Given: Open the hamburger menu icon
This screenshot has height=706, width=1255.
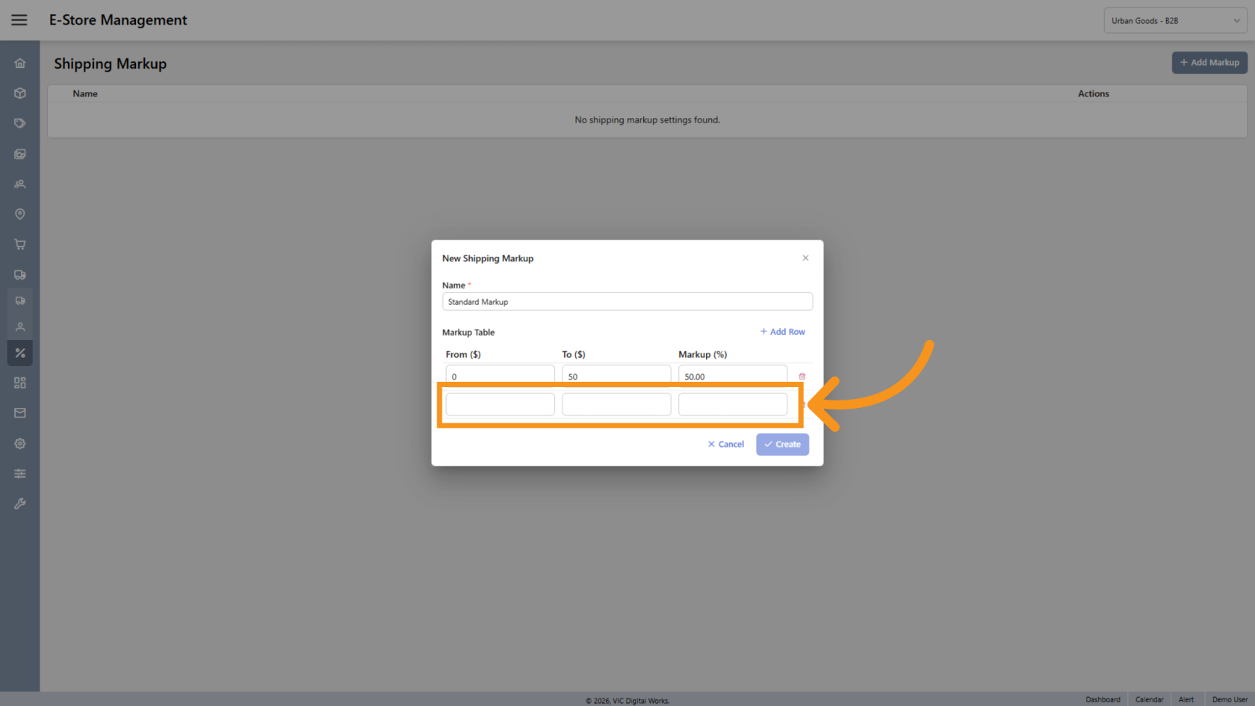Looking at the screenshot, I should click(19, 20).
